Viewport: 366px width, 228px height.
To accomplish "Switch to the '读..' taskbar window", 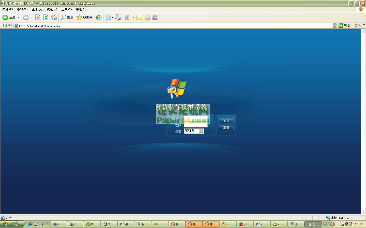I will (x=125, y=224).
